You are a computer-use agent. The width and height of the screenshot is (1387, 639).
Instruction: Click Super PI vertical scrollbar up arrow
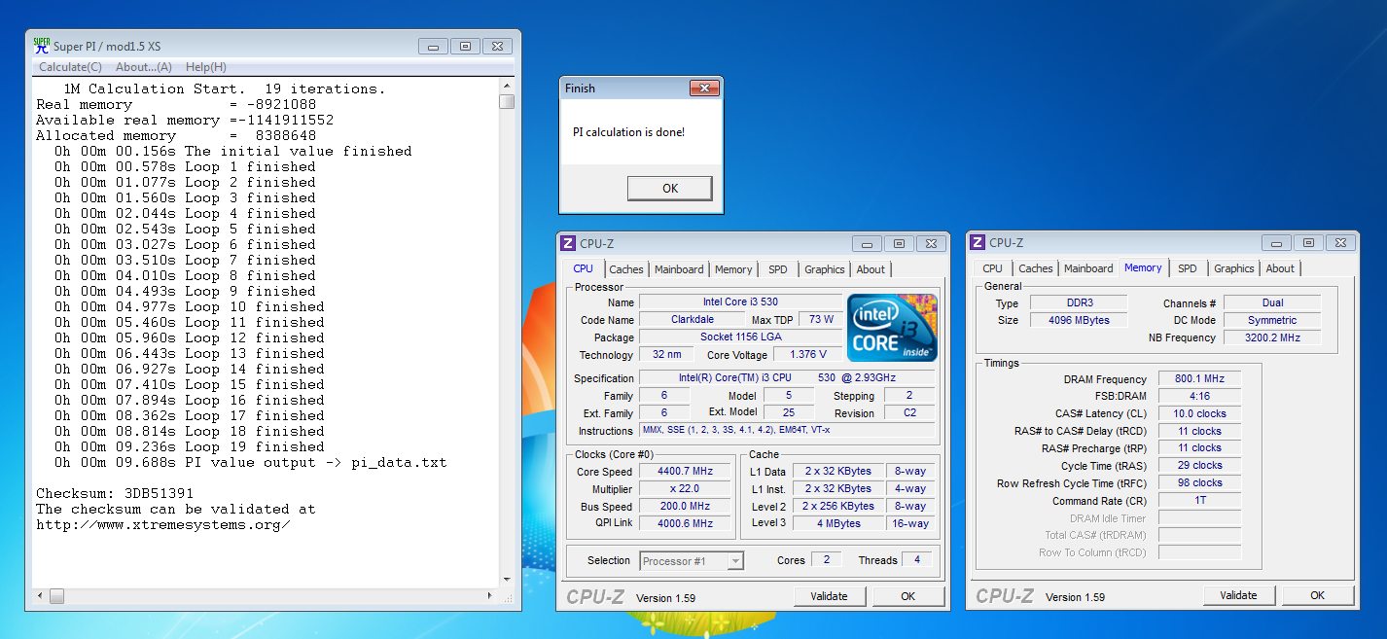tap(507, 86)
